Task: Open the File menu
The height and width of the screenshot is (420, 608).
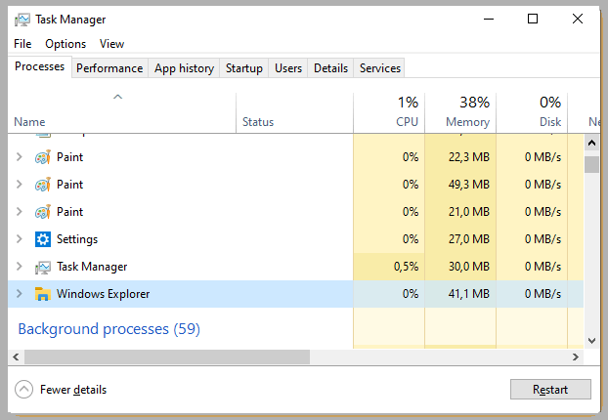Action: pos(22,44)
